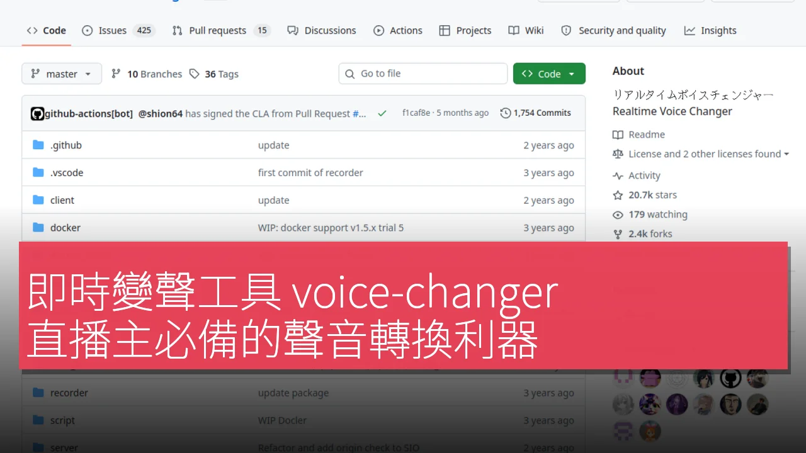Screen dimensions: 806x453
Task: Click the Issues circle icon
Action: pos(88,30)
